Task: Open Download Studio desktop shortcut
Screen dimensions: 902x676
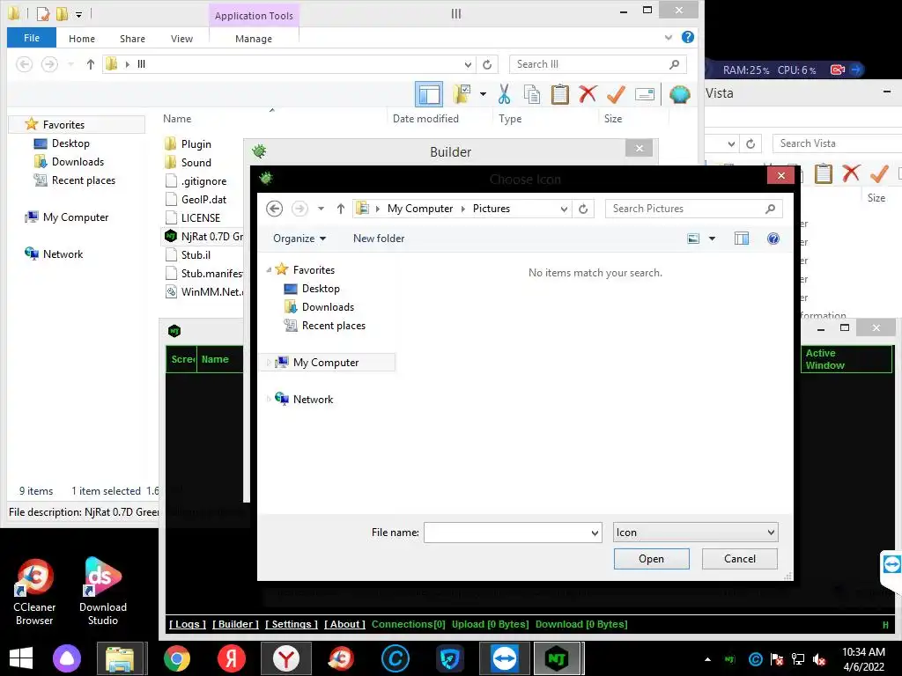Action: 103,592
